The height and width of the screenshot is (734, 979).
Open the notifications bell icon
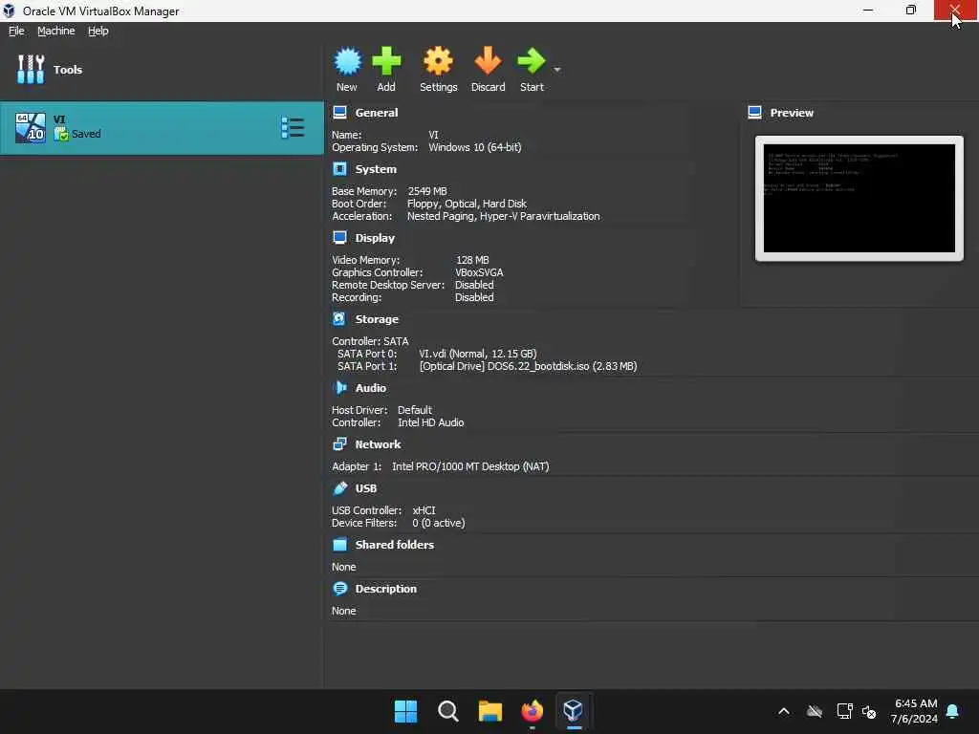[952, 711]
